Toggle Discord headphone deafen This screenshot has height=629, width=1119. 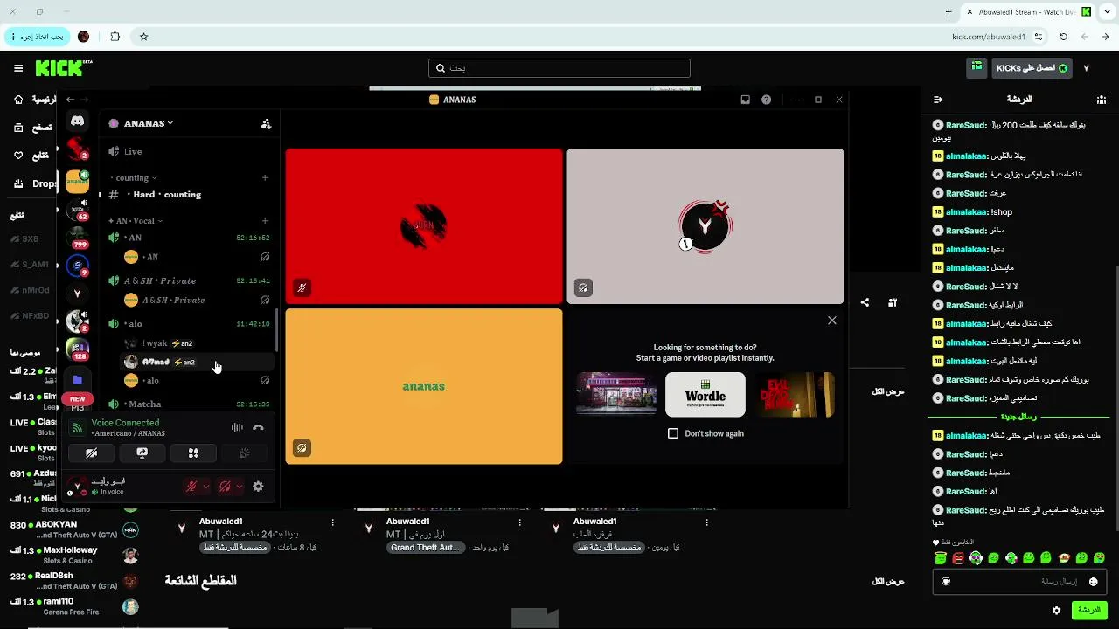point(225,487)
